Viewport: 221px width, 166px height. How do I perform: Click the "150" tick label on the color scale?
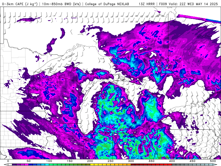pos(70,161)
